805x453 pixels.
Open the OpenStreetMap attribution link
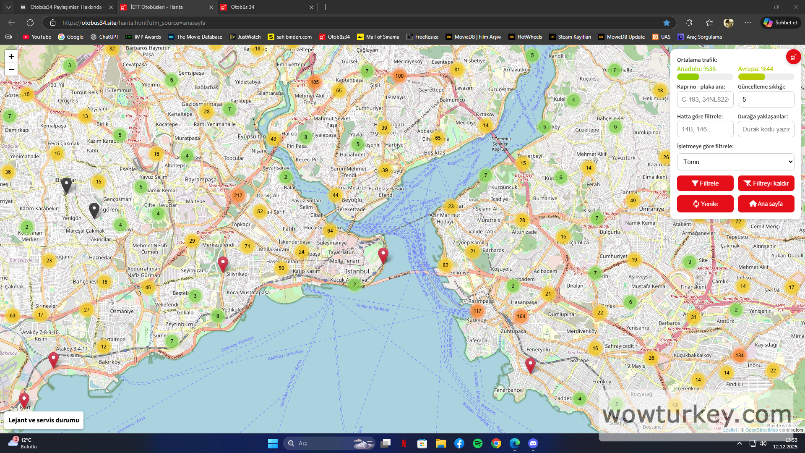(x=761, y=429)
